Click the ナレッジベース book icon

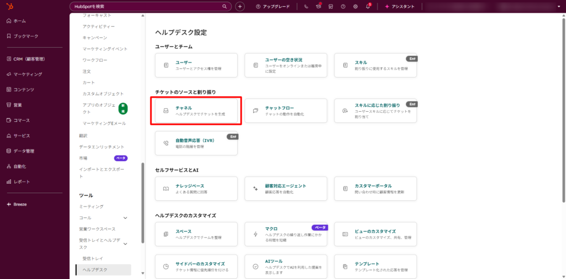point(166,189)
